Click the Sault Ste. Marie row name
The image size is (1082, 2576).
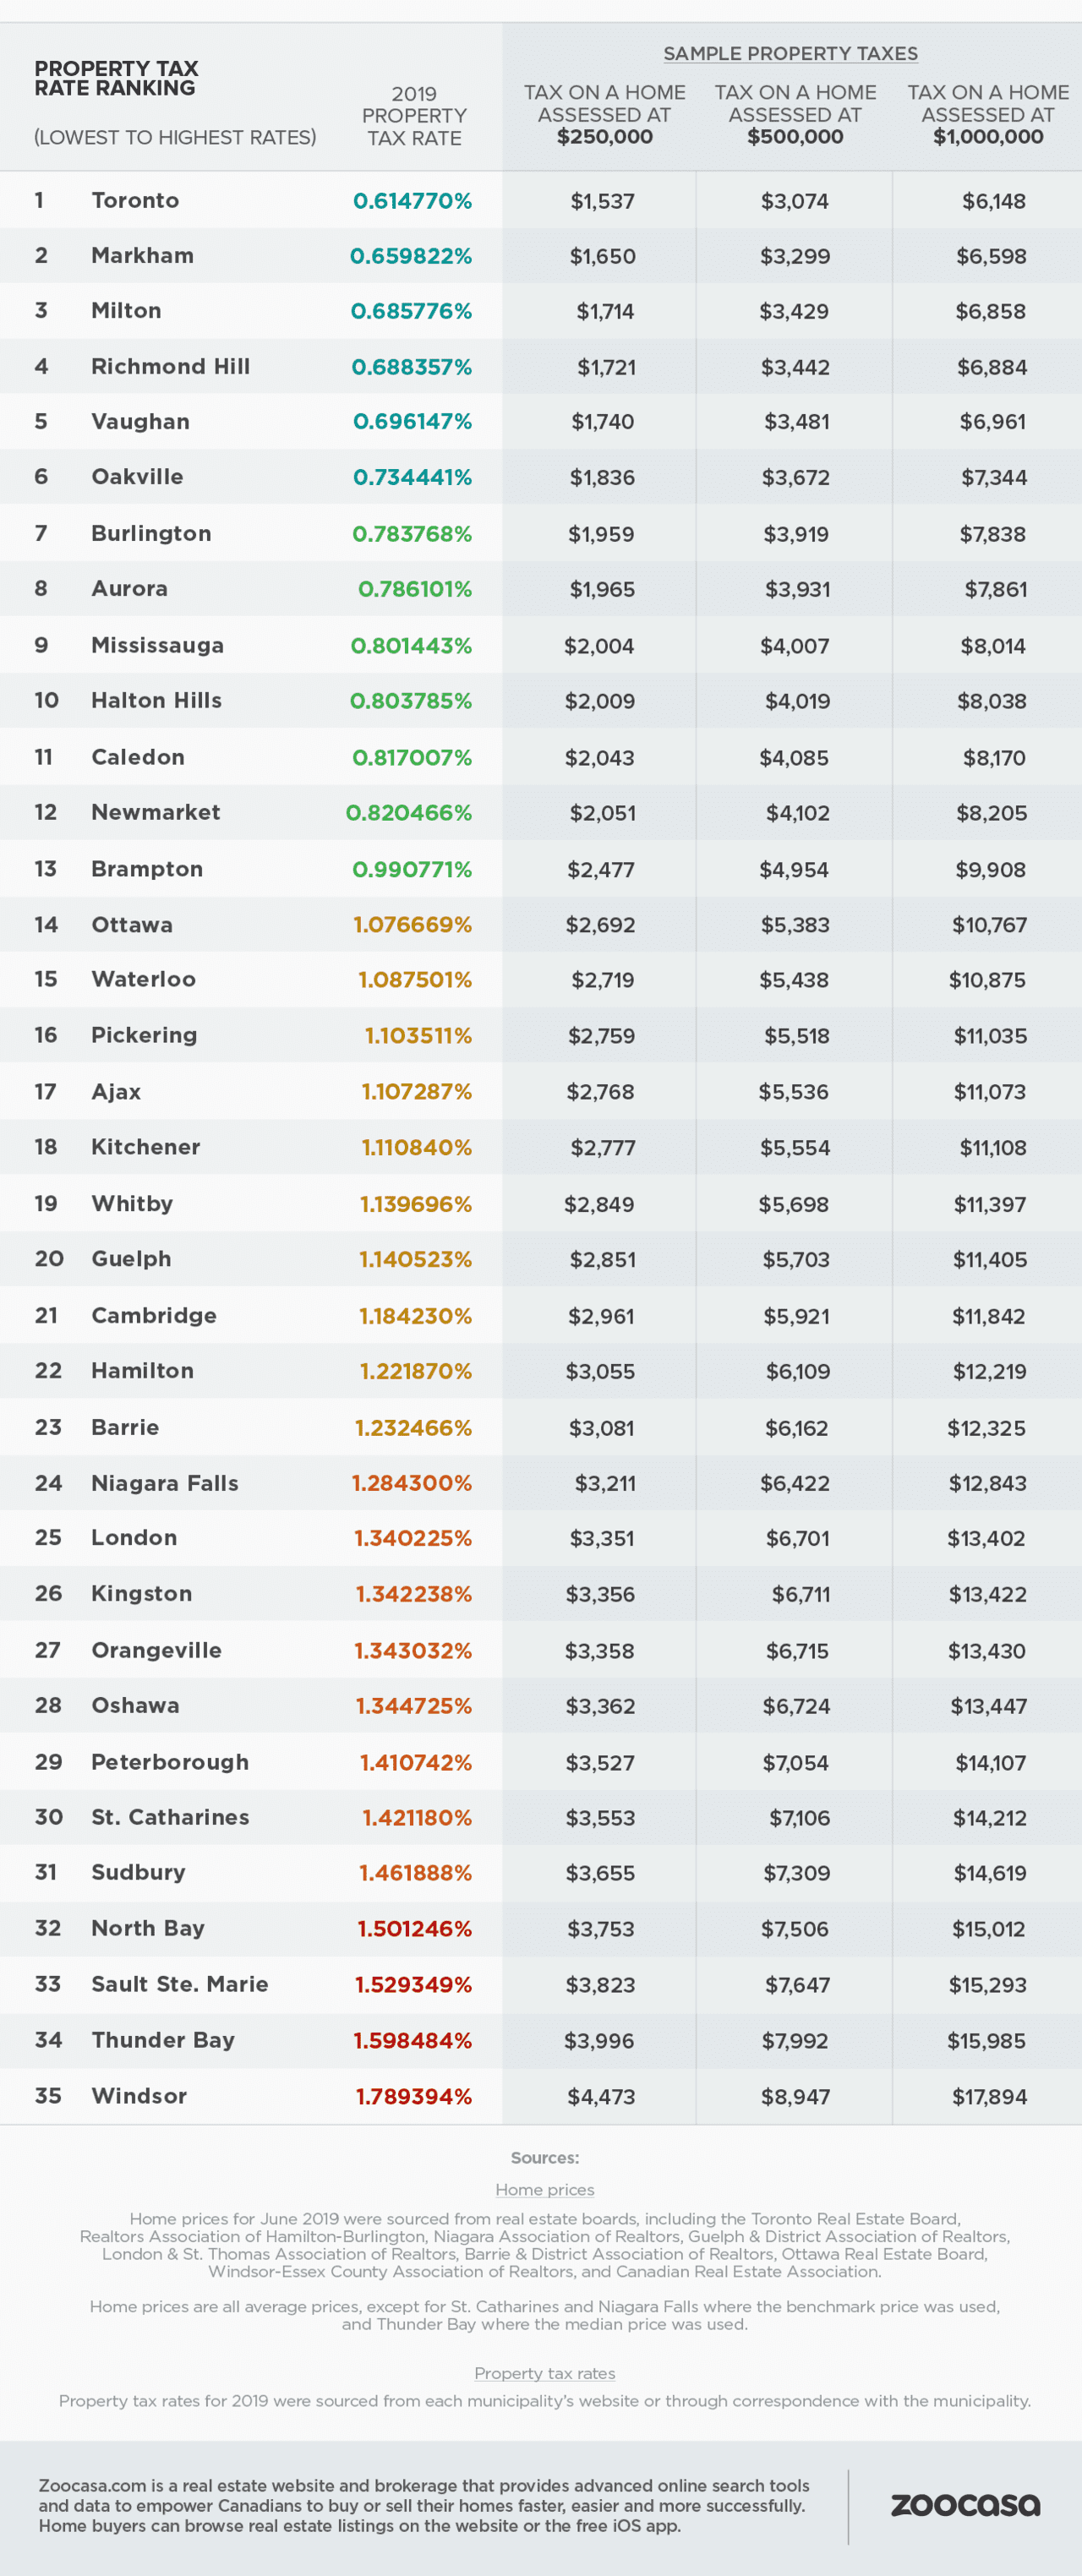(179, 1984)
